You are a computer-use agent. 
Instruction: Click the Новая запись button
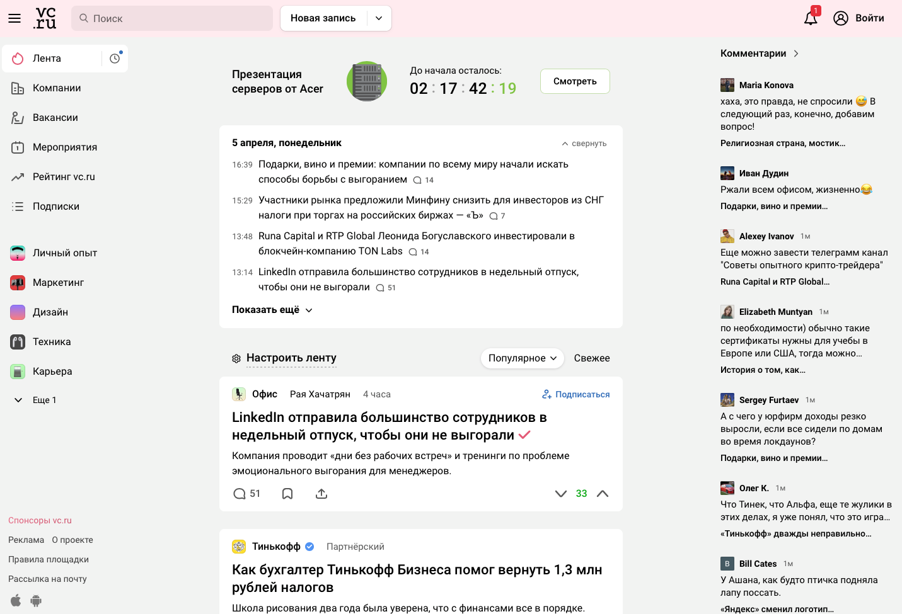[323, 18]
